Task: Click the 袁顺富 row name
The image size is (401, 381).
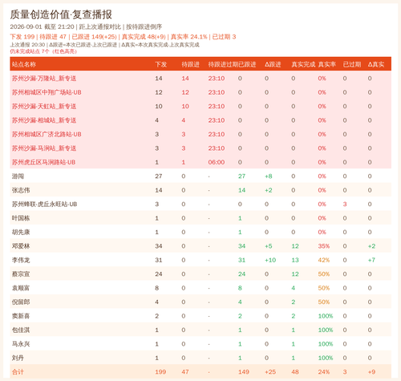Action: pos(21,288)
